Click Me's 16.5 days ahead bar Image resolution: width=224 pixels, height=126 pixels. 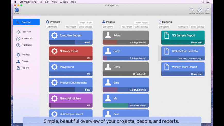tap(126, 105)
